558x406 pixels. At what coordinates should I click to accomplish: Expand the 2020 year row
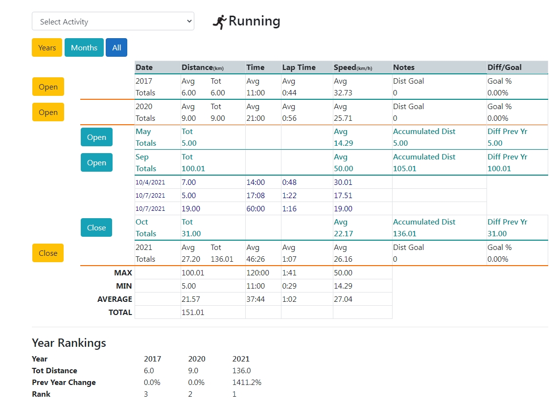tap(48, 112)
